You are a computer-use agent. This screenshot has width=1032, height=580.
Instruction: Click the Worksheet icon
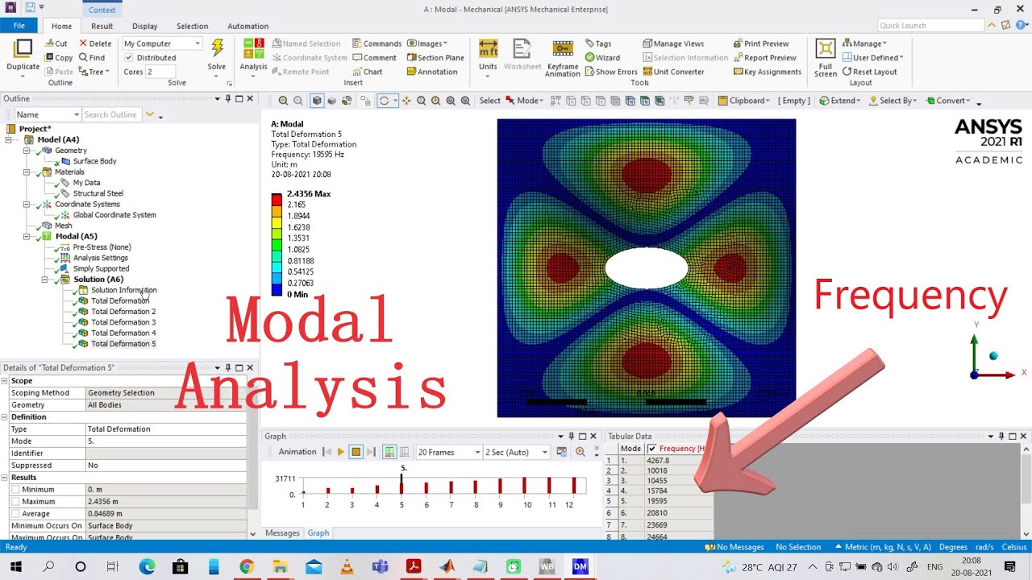pos(522,48)
